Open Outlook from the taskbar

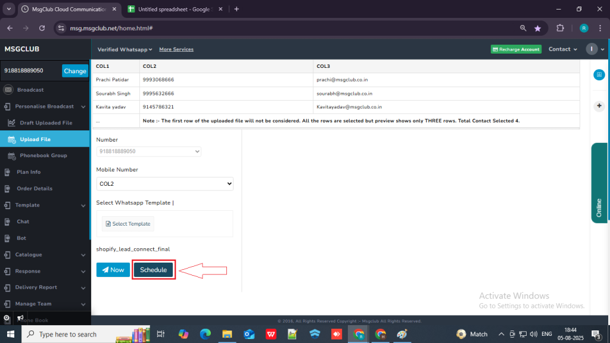[249, 334]
